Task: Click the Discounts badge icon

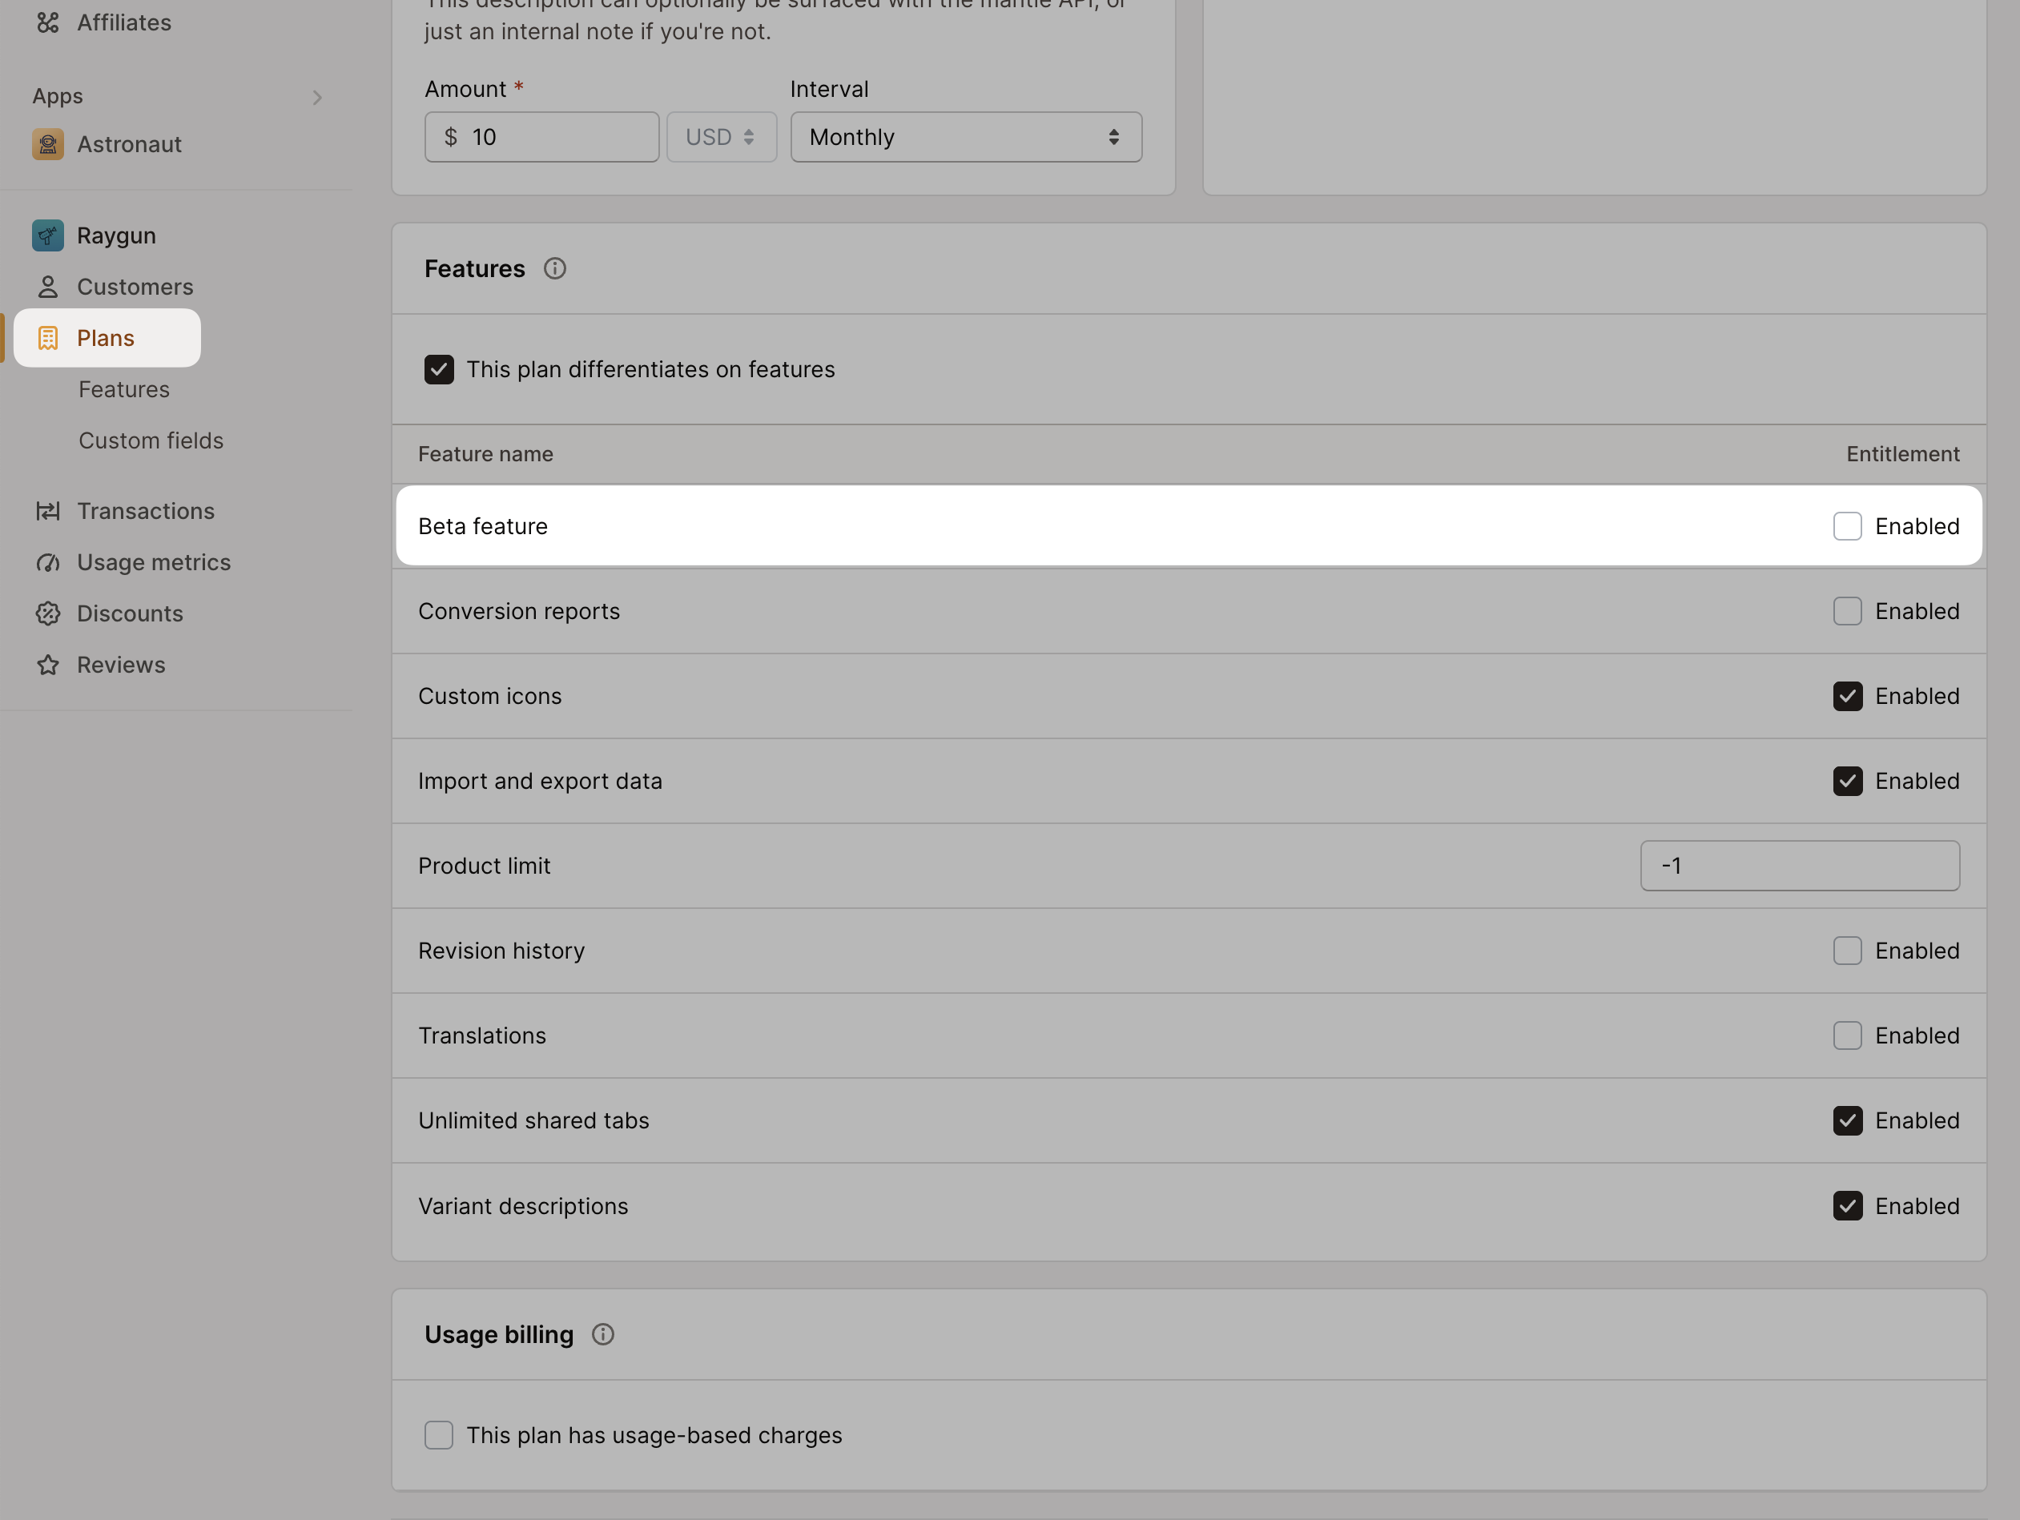Action: pyautogui.click(x=47, y=613)
